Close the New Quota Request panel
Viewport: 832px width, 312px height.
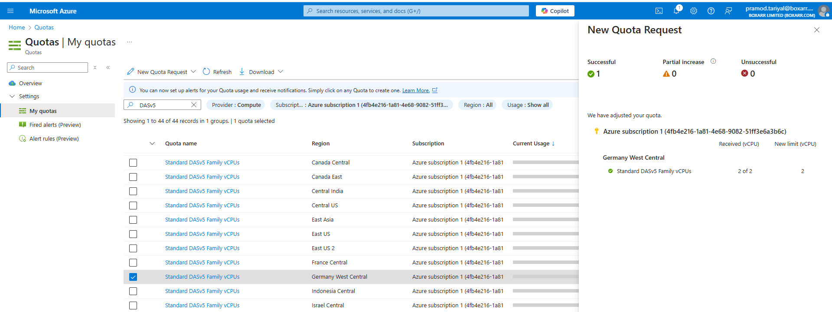point(817,30)
